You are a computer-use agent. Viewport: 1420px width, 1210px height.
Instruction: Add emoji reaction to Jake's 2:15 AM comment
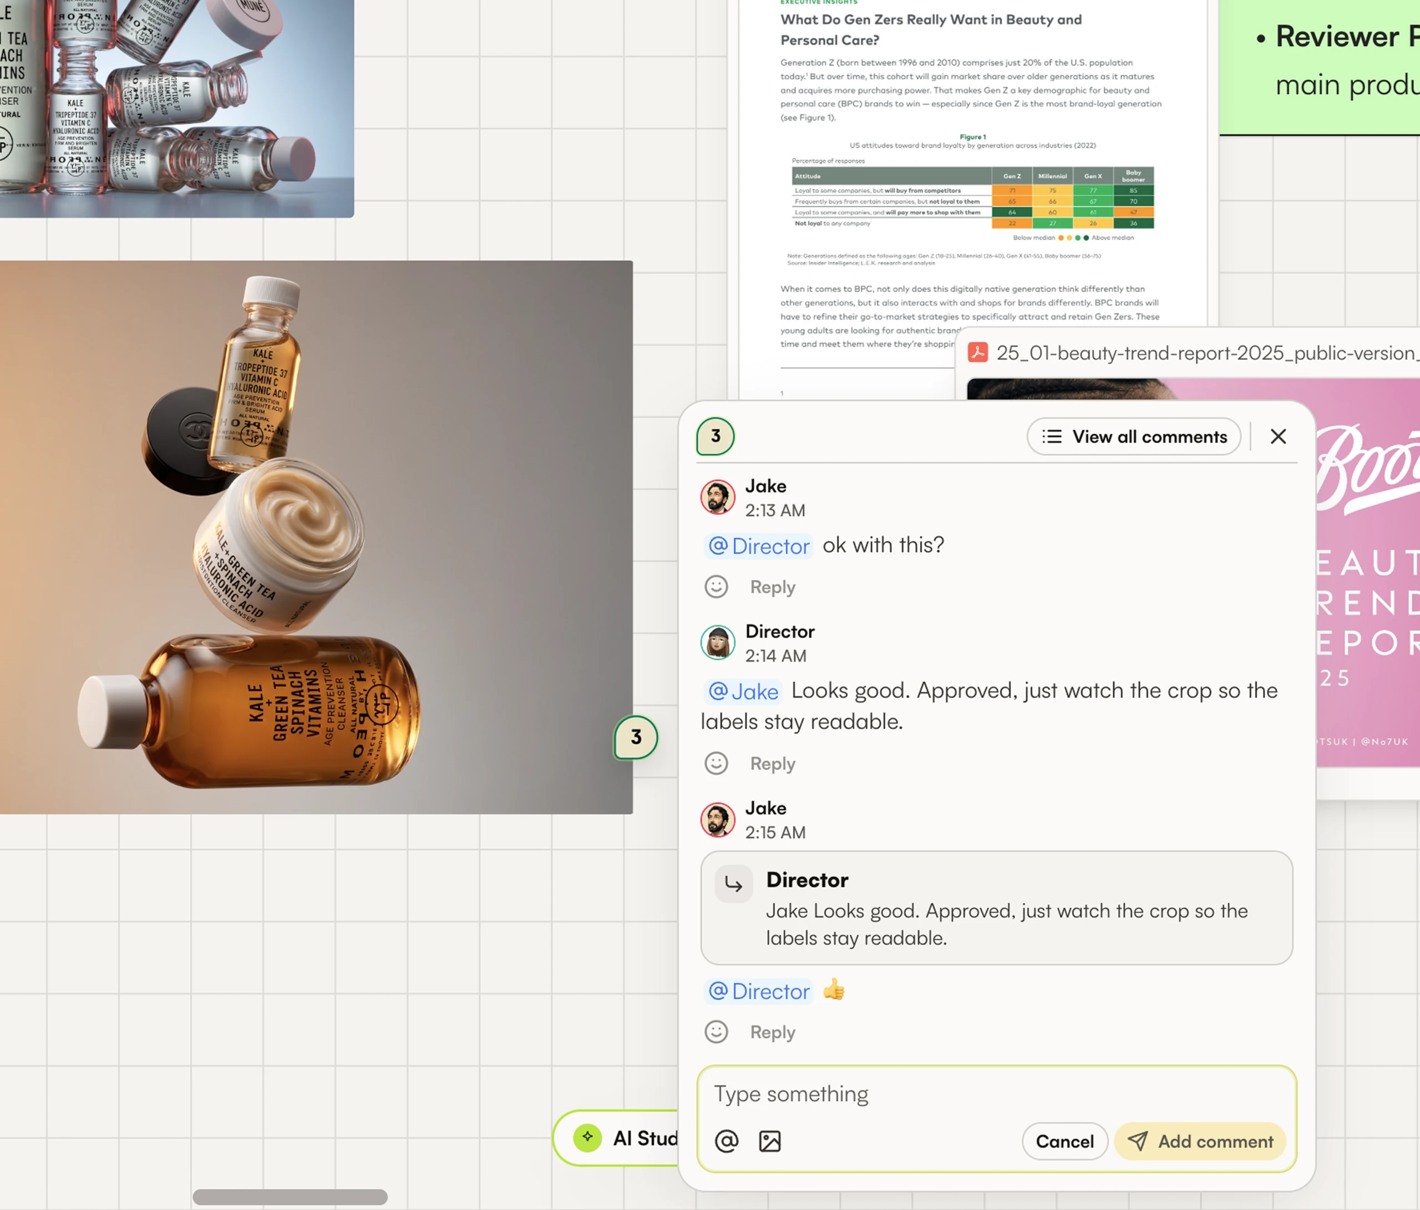pyautogui.click(x=716, y=1032)
